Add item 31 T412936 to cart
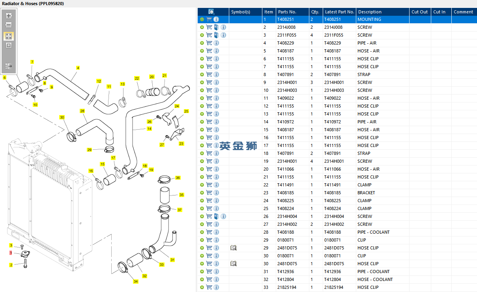The width and height of the screenshot is (477, 292). pyautogui.click(x=209, y=272)
